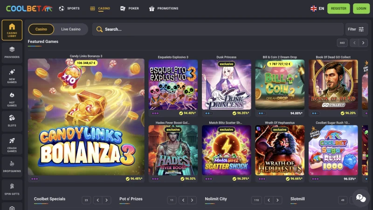This screenshot has height=210, width=373.
Task: Open live chat support bubble
Action: click(x=360, y=197)
